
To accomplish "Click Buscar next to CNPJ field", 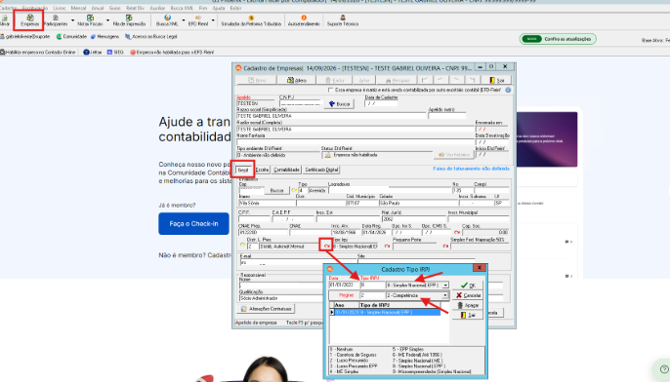I will [x=339, y=103].
